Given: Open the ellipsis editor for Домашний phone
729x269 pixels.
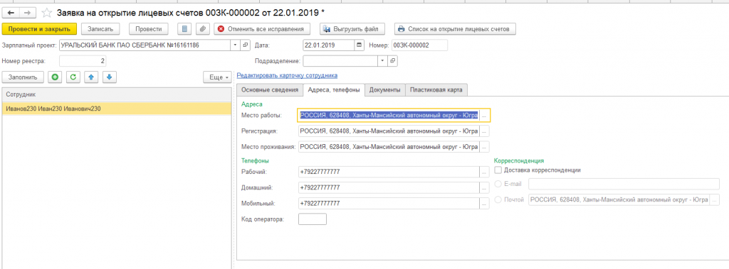Looking at the screenshot, I should pyautogui.click(x=484, y=188).
